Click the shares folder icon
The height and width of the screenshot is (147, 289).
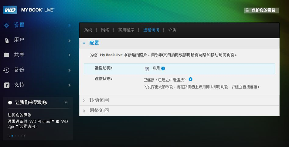[6, 55]
